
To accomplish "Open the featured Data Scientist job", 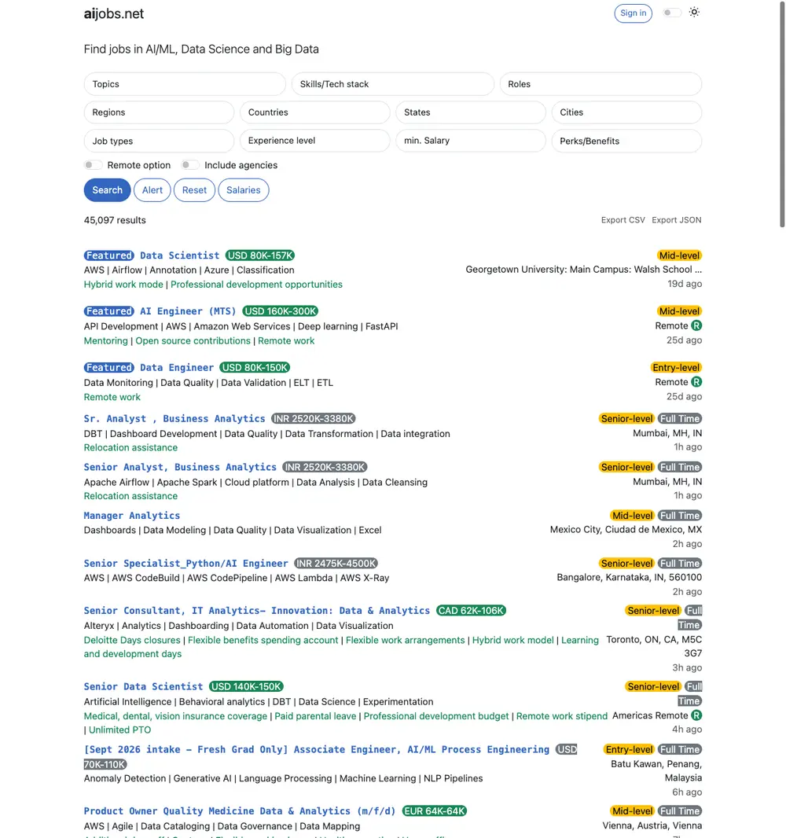I will [179, 255].
